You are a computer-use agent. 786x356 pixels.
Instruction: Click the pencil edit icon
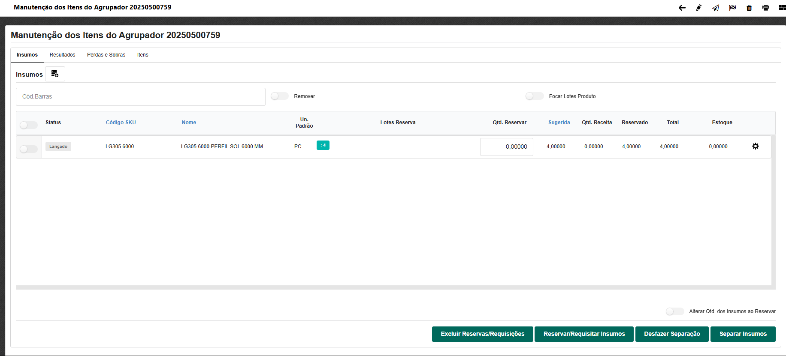point(698,8)
